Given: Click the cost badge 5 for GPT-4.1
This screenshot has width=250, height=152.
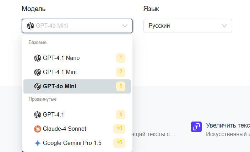Looking at the screenshot, I should click(x=121, y=114).
